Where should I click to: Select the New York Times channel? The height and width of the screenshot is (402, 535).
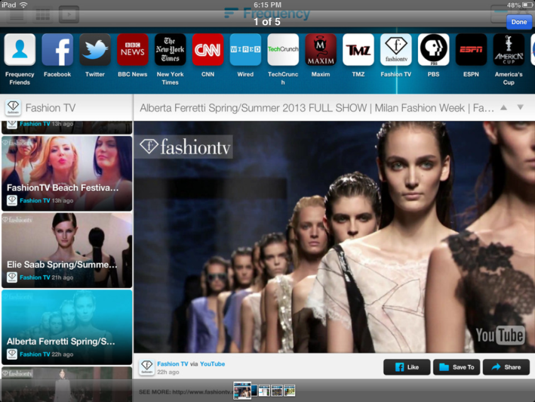pos(171,50)
